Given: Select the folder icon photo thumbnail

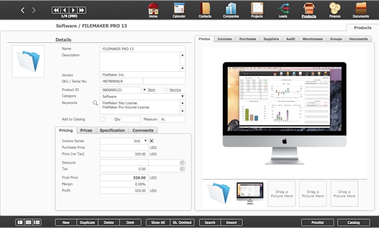Looking at the screenshot, I should (x=218, y=194).
